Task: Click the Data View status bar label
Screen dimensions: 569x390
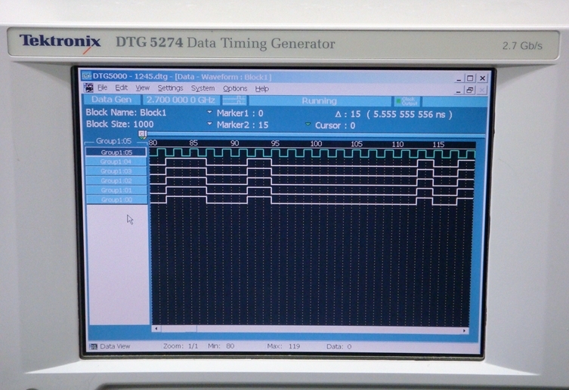Action: tap(115, 346)
